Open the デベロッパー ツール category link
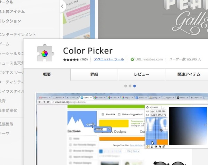Viewport: 208px width, 165px height. coord(109,59)
